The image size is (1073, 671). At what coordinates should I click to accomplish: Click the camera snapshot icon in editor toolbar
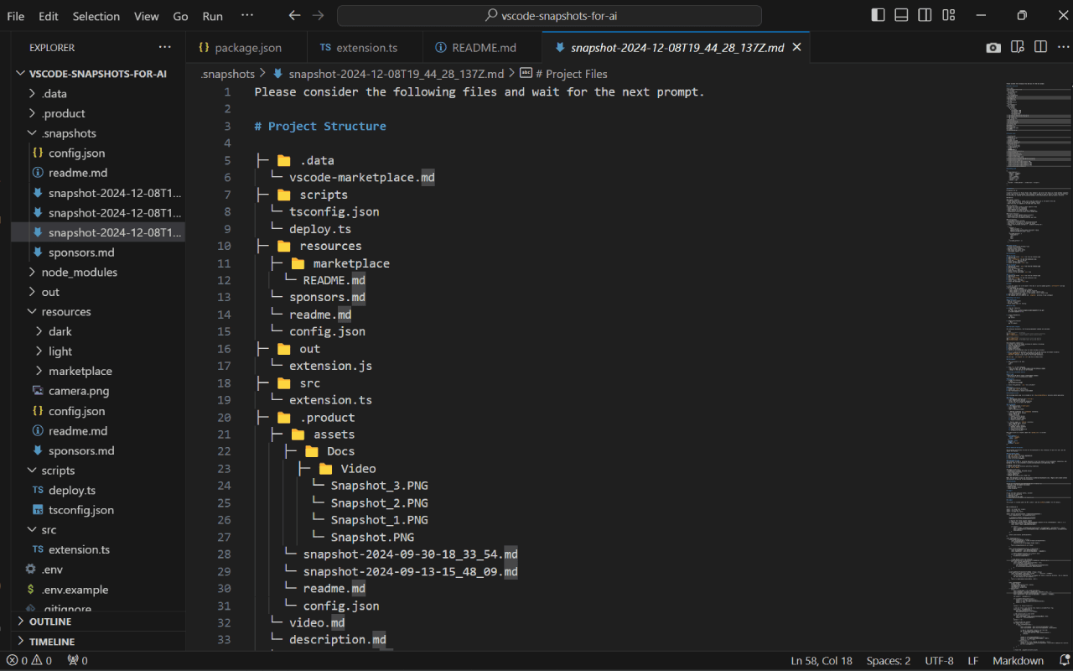[993, 48]
